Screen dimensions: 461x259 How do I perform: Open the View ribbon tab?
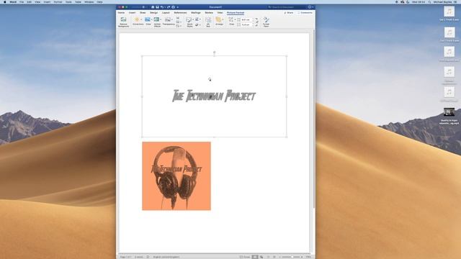220,13
